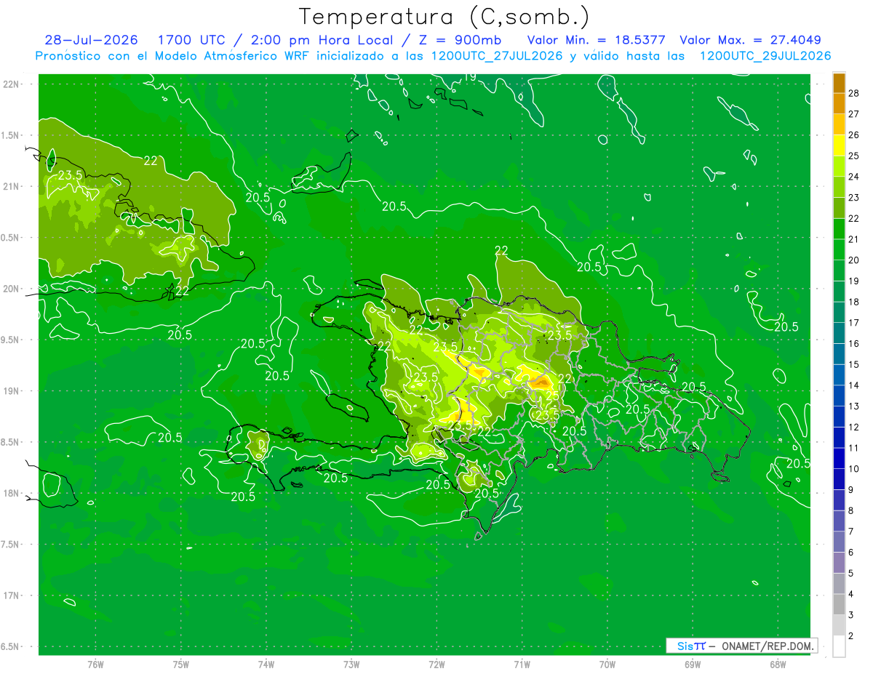Click 'Valor Max. = 27.4049' text
Viewport: 873px width, 674px height.
(750, 40)
